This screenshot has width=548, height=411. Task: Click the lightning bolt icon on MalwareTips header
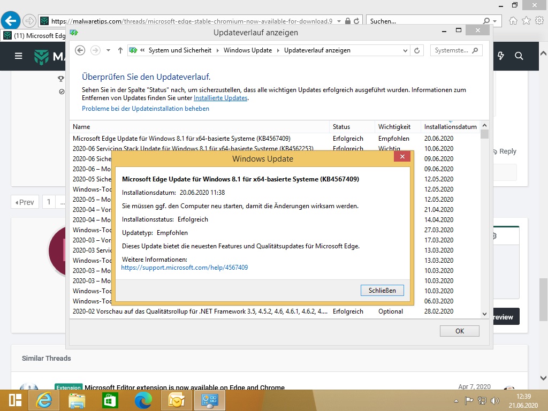pos(500,56)
